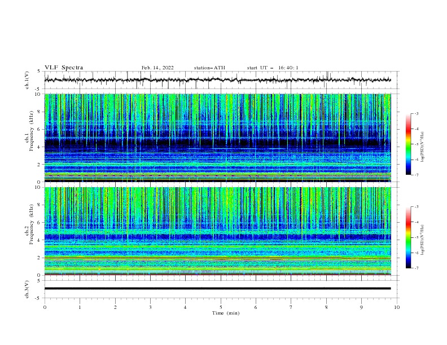The width and height of the screenshot is (447, 345).
Task: Click time axis tick label "3"
Action: (x=150, y=307)
